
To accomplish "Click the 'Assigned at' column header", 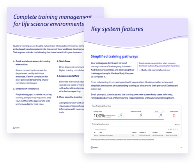I will click(142, 133).
